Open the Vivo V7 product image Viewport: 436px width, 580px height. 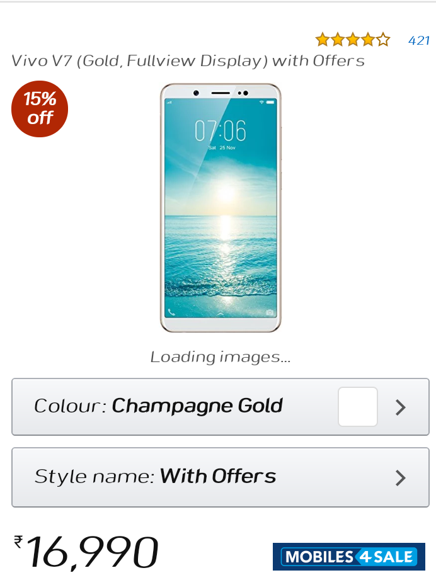pyautogui.click(x=221, y=208)
